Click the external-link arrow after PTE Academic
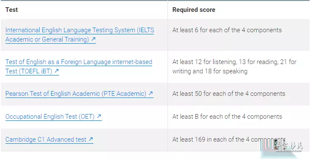This screenshot has height=159, width=310. 151,93
